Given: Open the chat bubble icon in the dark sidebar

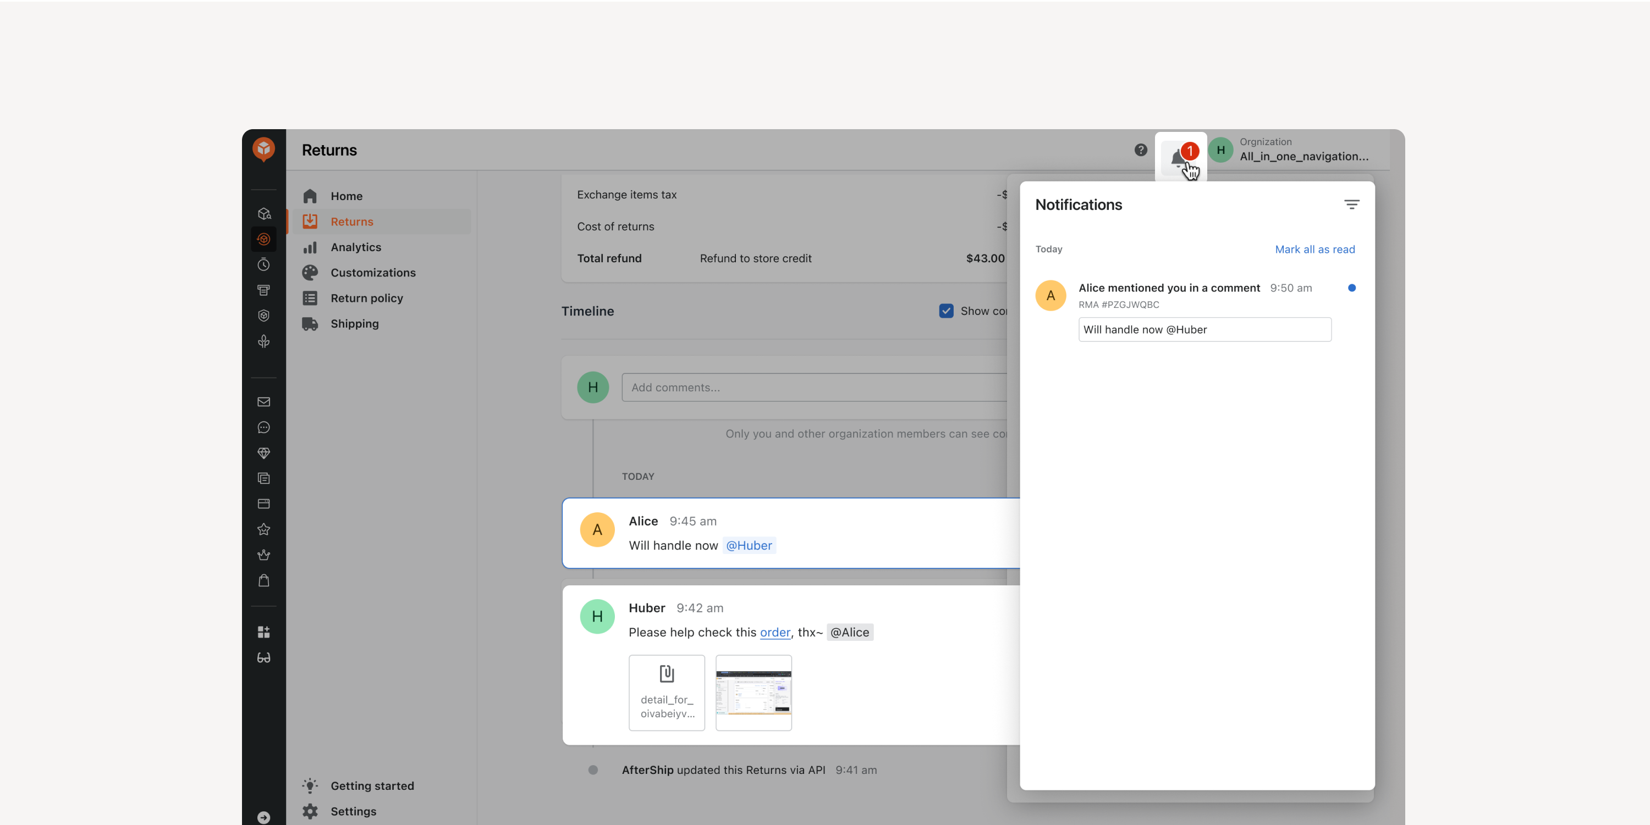Looking at the screenshot, I should pos(263,428).
